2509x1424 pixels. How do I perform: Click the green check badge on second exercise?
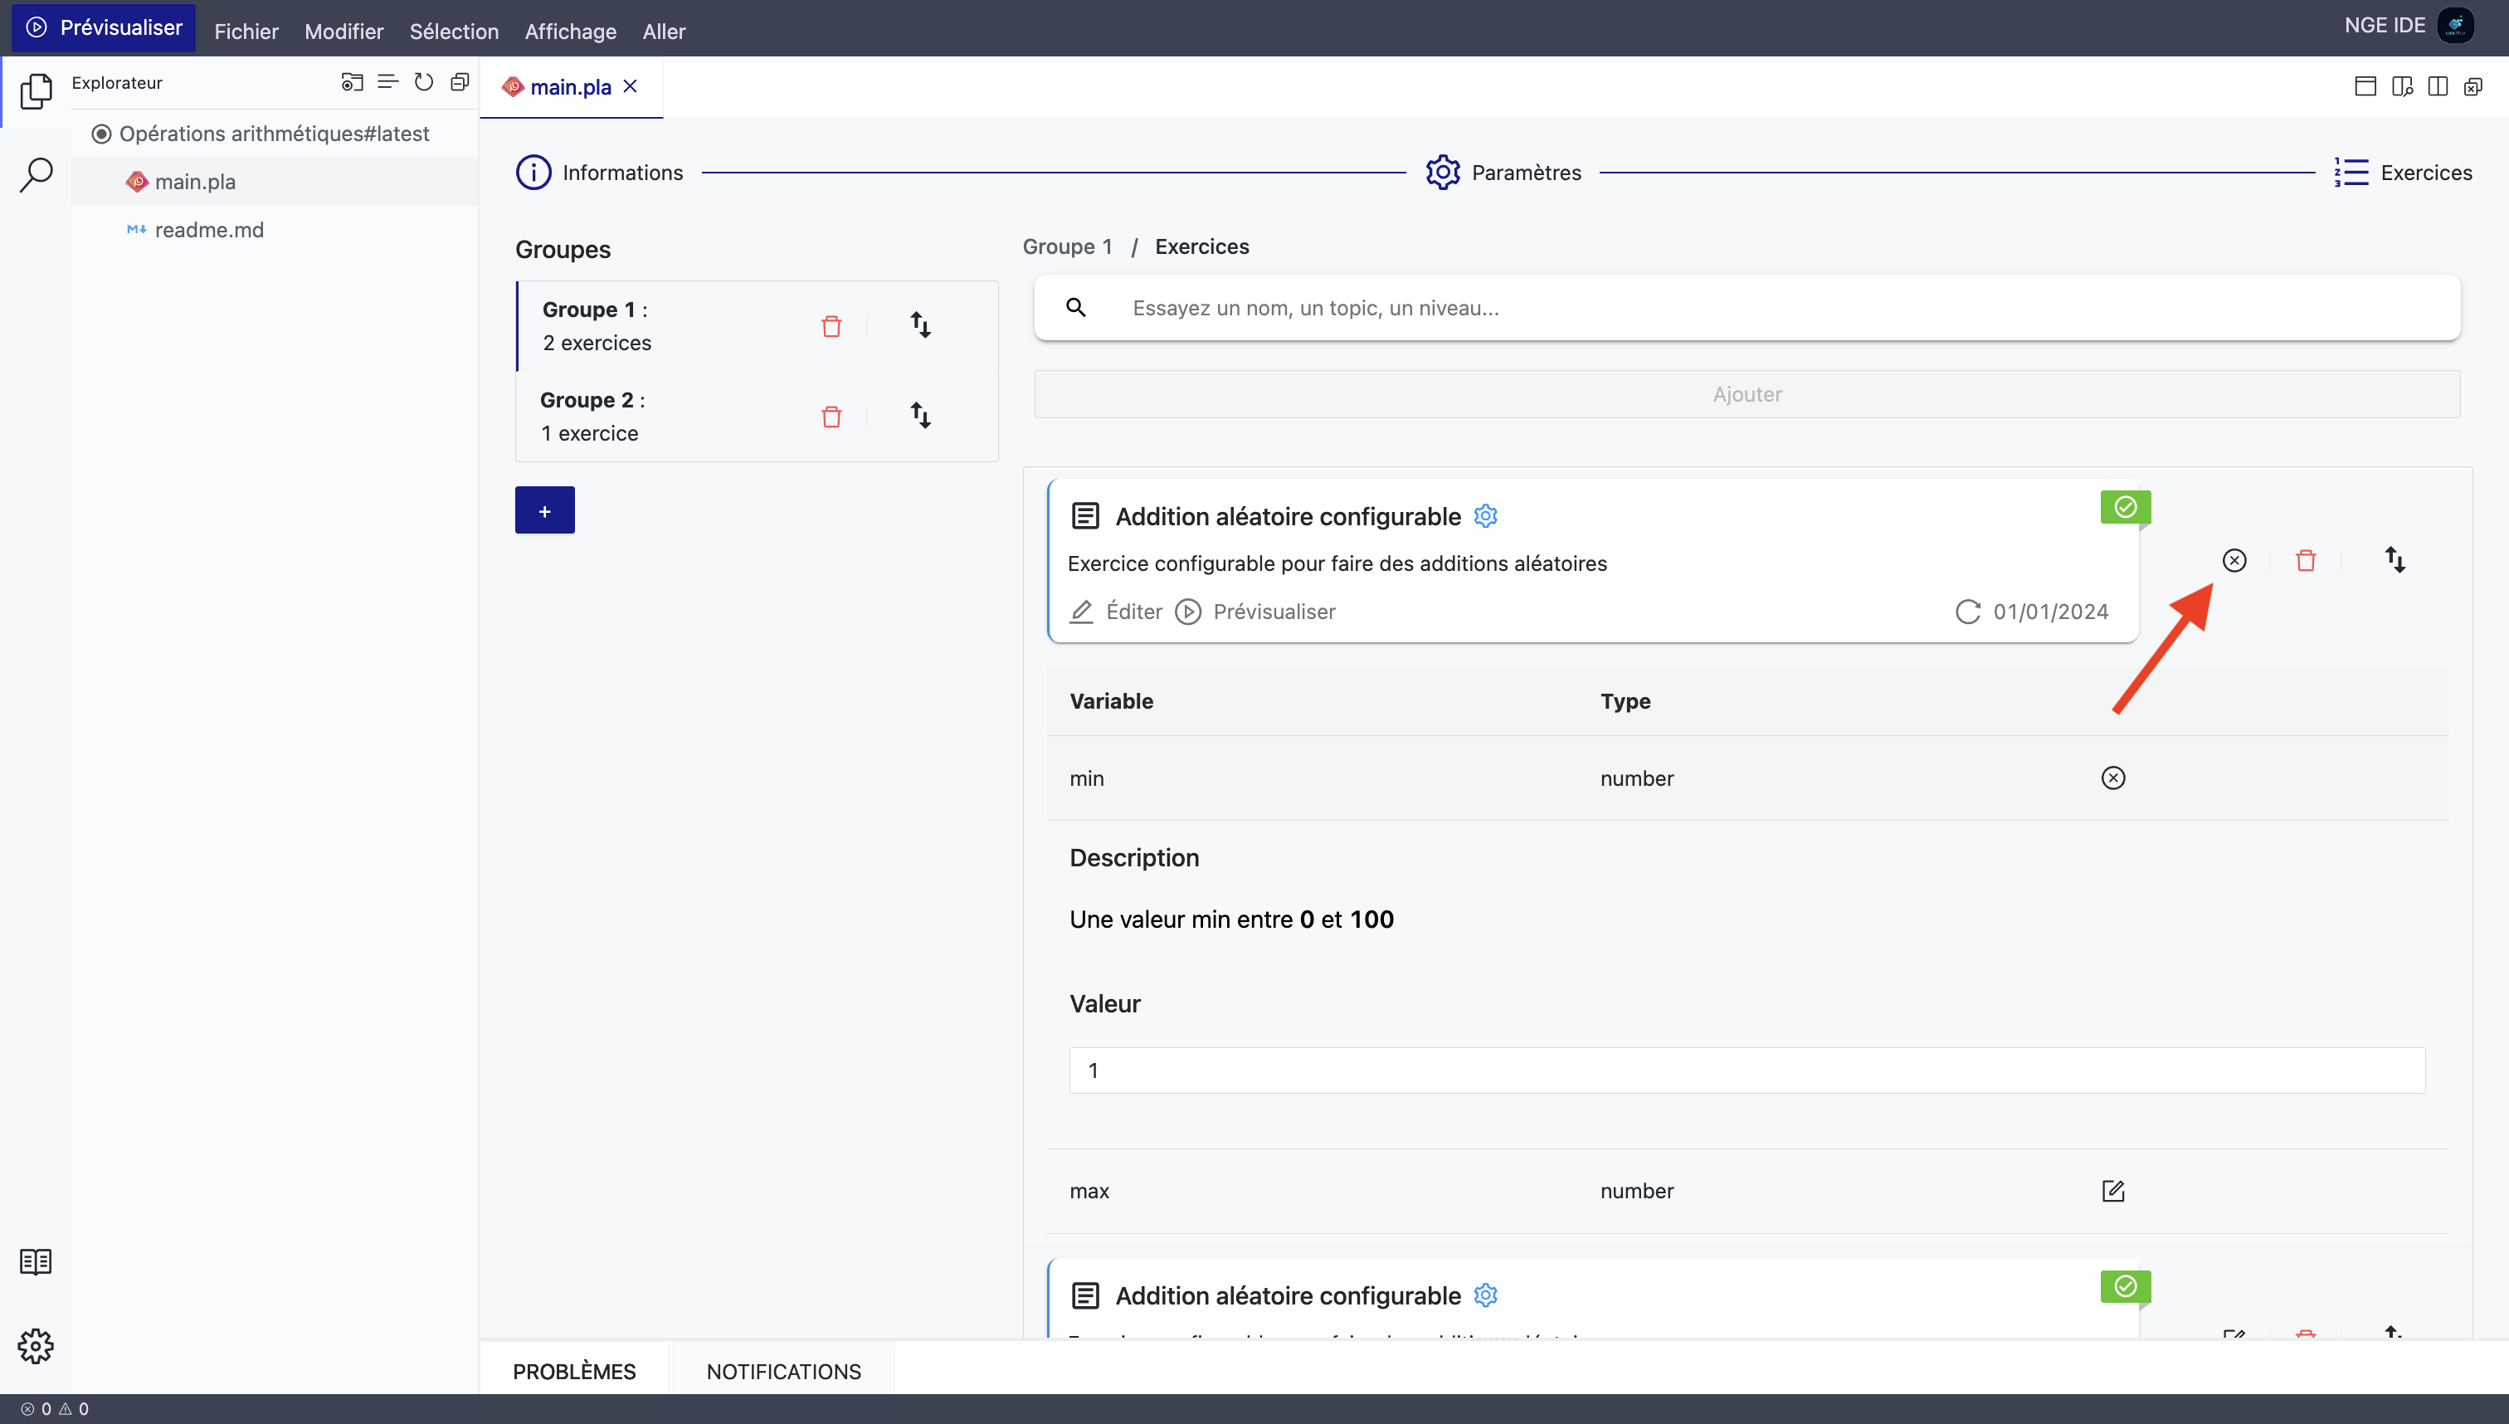point(2125,1286)
